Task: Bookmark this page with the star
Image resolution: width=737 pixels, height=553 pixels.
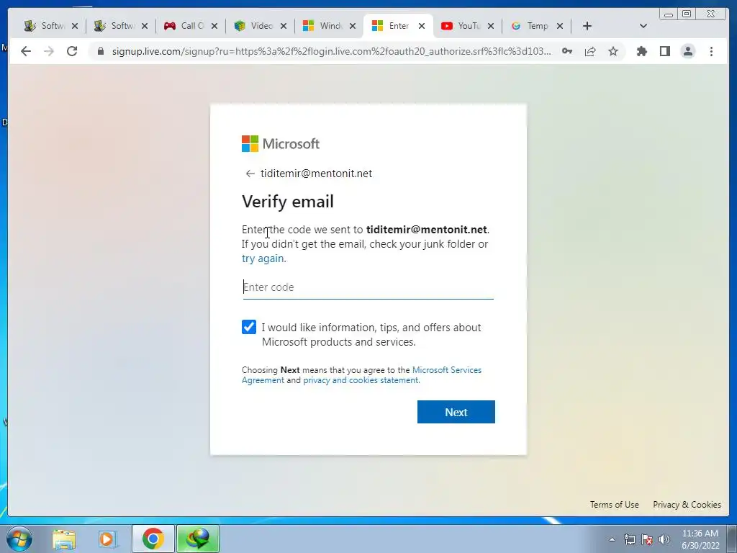Action: tap(613, 51)
